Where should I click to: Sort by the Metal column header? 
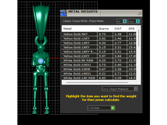click(x=79, y=28)
